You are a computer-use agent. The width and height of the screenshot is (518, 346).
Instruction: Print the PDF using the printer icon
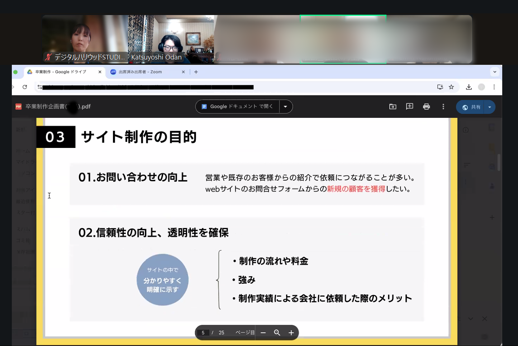point(426,106)
